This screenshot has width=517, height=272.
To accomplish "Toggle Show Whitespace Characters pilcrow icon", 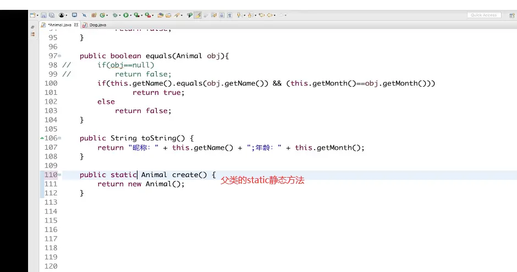I will (230, 15).
